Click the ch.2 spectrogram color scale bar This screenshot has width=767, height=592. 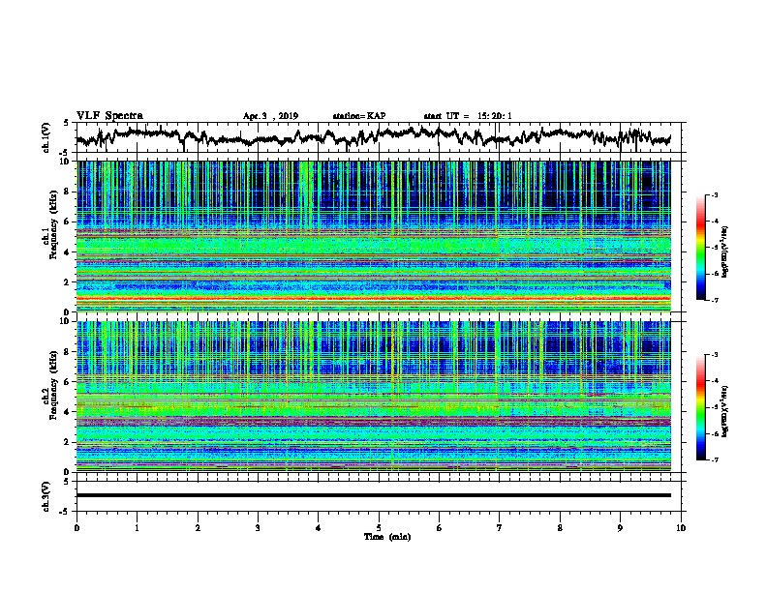[700, 407]
